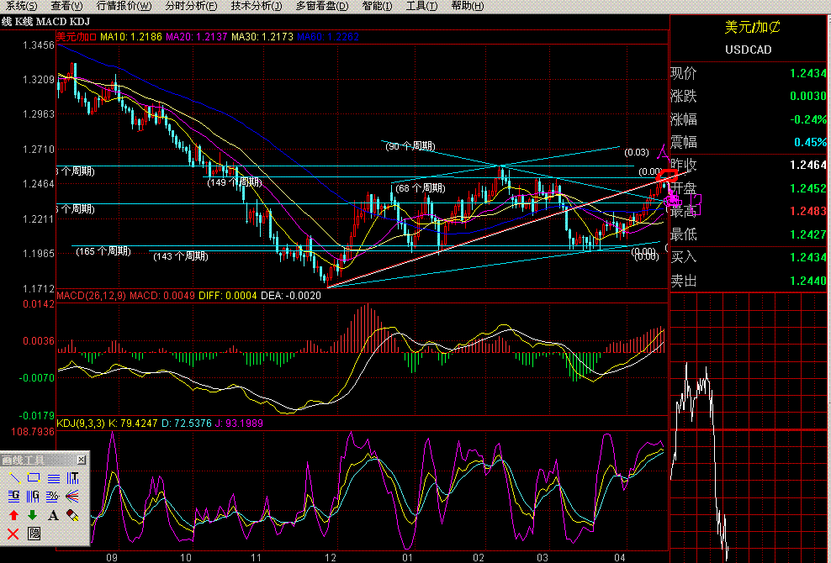
Task: Expand the 多窗看盘 menu
Action: [324, 6]
